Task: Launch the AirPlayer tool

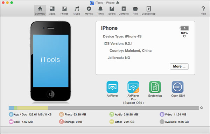Action: point(112,87)
